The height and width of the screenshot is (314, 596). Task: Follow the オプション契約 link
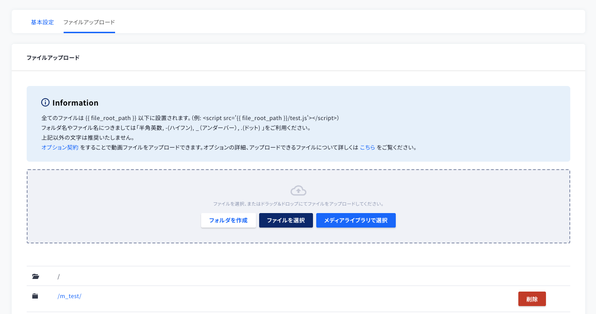(x=60, y=147)
